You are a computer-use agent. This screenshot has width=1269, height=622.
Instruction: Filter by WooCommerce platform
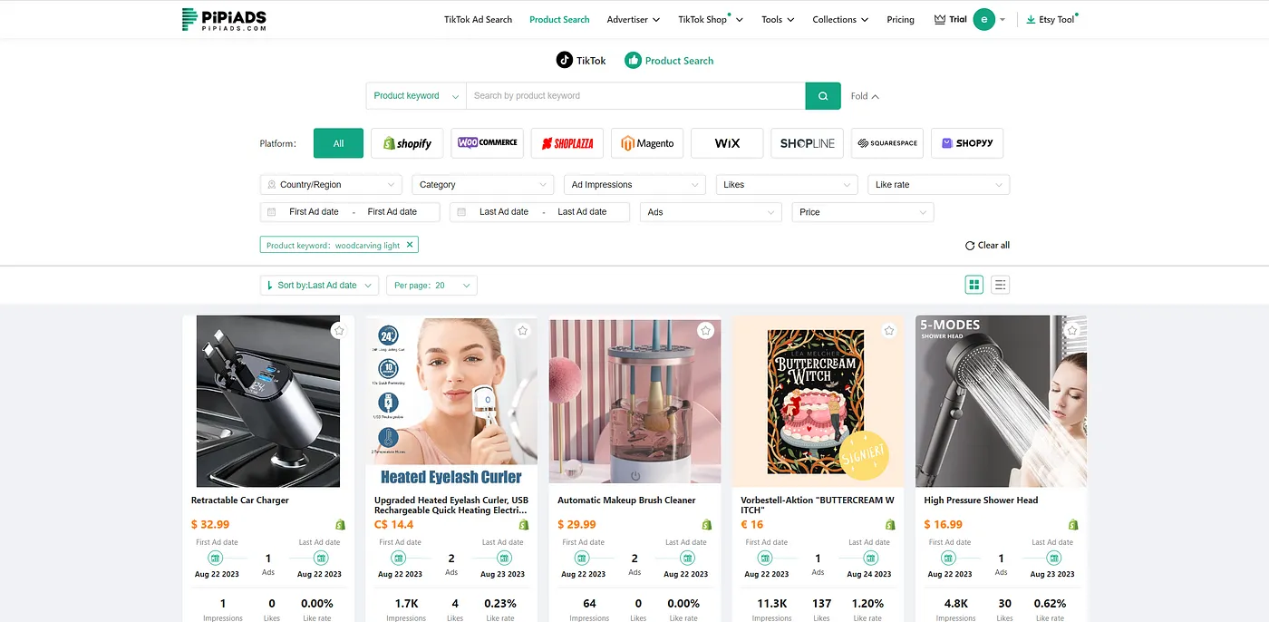coord(488,143)
